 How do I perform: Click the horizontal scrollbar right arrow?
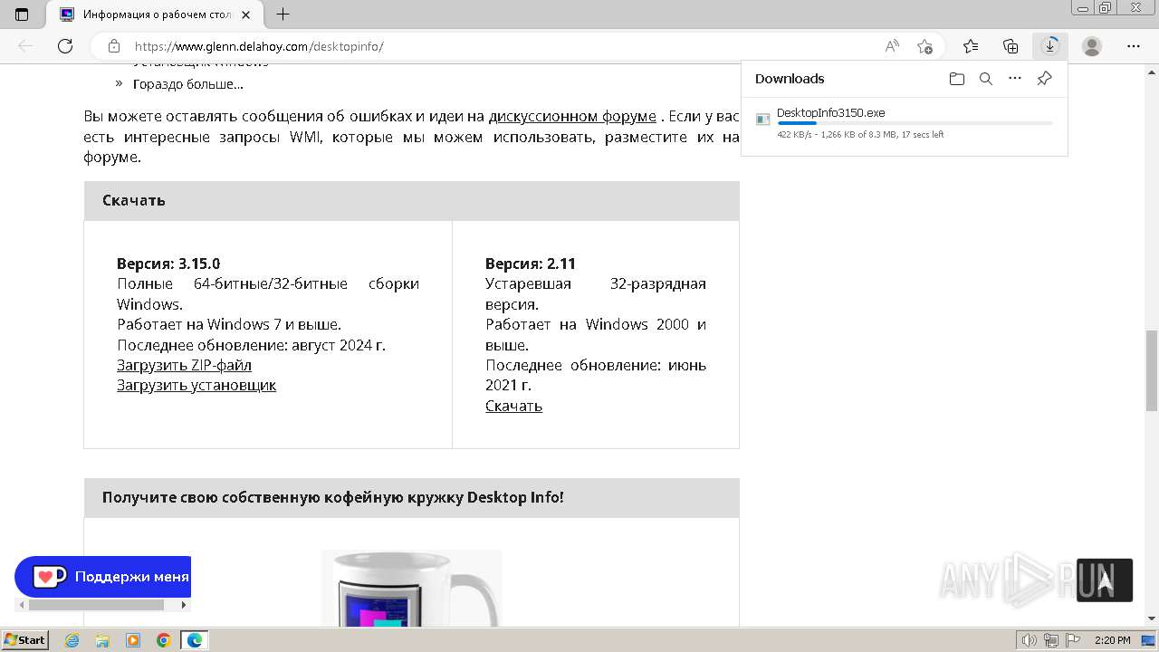(184, 604)
